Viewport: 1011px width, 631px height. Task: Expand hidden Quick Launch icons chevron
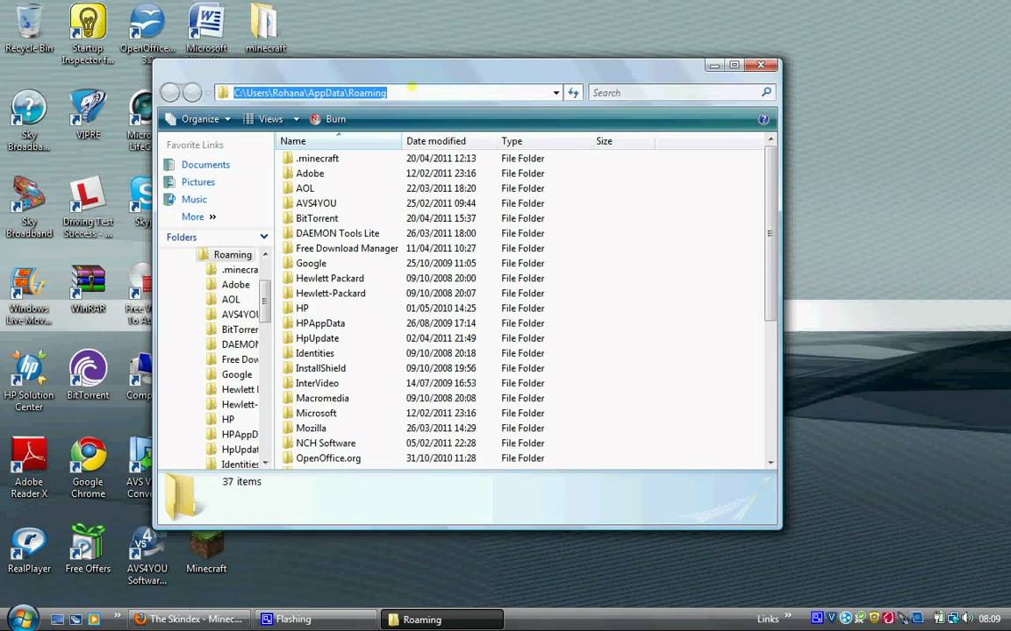tap(117, 614)
